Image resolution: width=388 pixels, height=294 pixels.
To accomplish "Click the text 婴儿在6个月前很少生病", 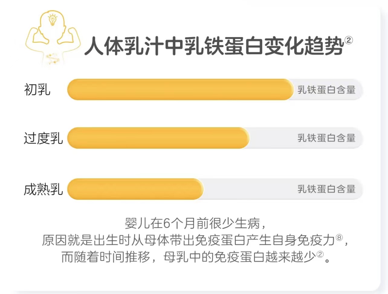I will [x=192, y=223].
